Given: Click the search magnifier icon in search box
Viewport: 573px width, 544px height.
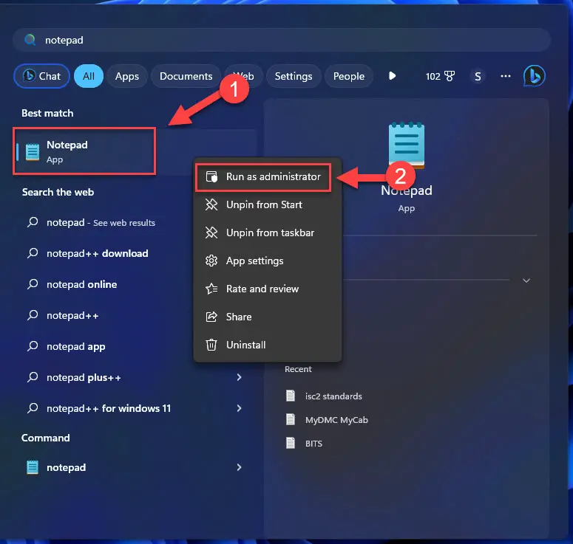Looking at the screenshot, I should coord(30,40).
